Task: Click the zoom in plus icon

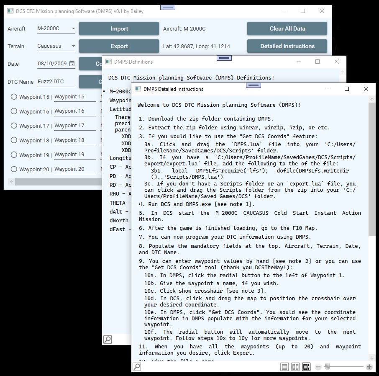Action: click(369, 367)
